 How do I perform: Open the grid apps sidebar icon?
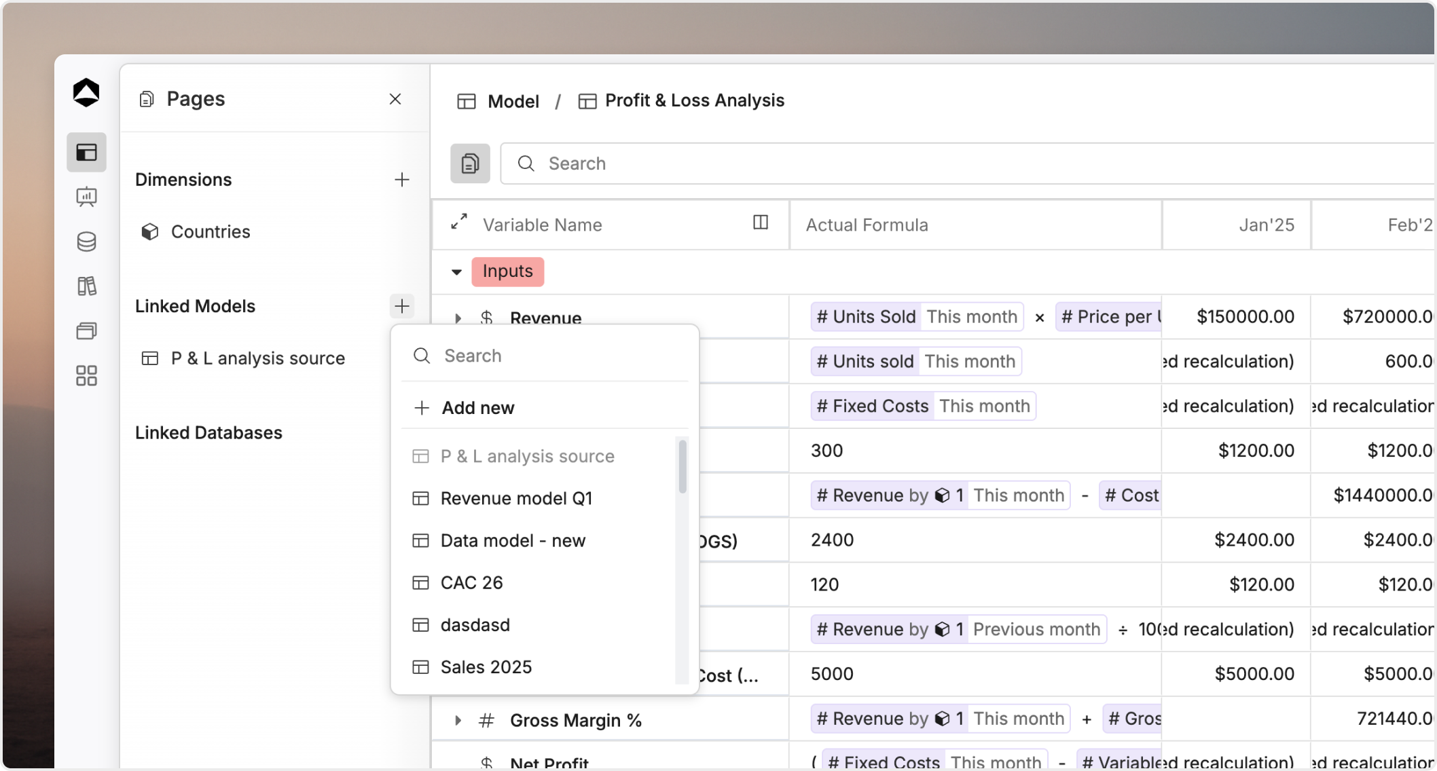[86, 376]
